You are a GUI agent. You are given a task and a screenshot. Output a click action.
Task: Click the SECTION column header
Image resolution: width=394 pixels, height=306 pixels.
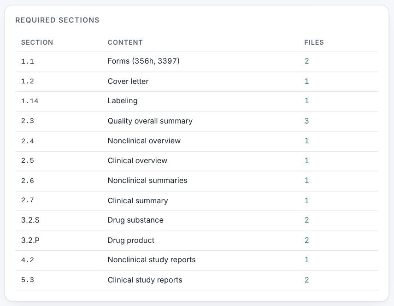37,42
